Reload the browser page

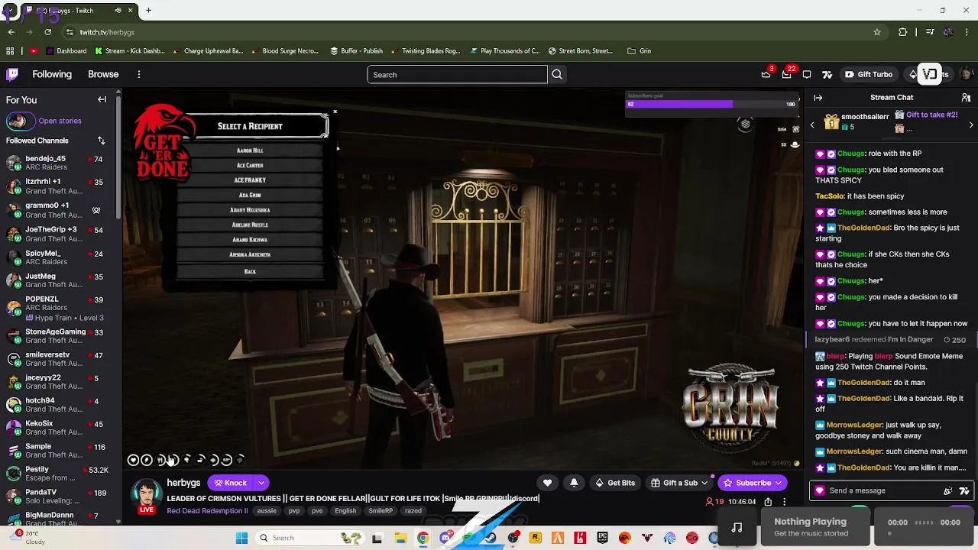[47, 32]
